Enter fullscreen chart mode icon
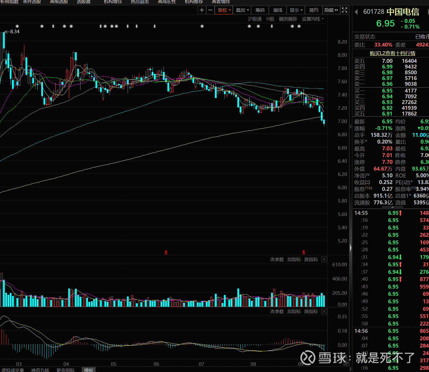Viewport: 429px width, 372px height. pos(345,10)
